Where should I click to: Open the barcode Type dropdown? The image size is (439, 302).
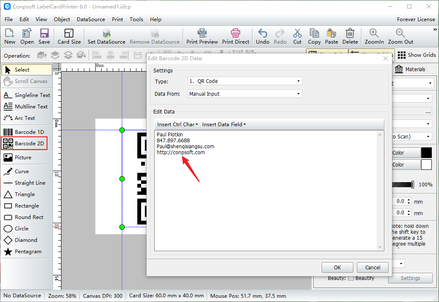pos(245,81)
